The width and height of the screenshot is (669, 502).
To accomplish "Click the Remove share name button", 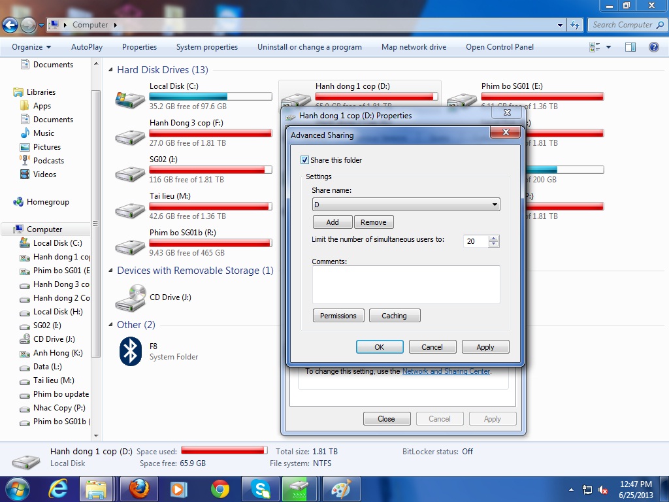I will point(373,222).
